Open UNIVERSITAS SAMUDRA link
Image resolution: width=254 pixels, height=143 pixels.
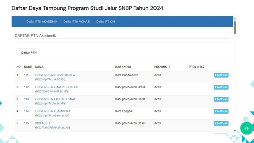point(53,111)
